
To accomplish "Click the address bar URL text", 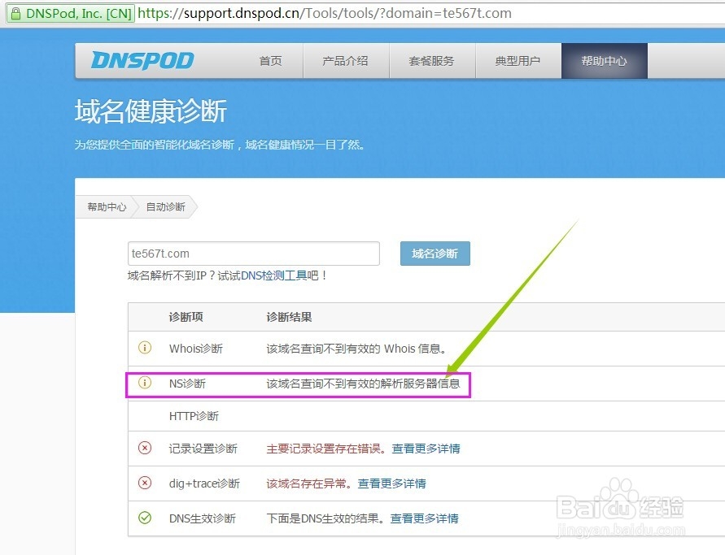I will (x=325, y=13).
